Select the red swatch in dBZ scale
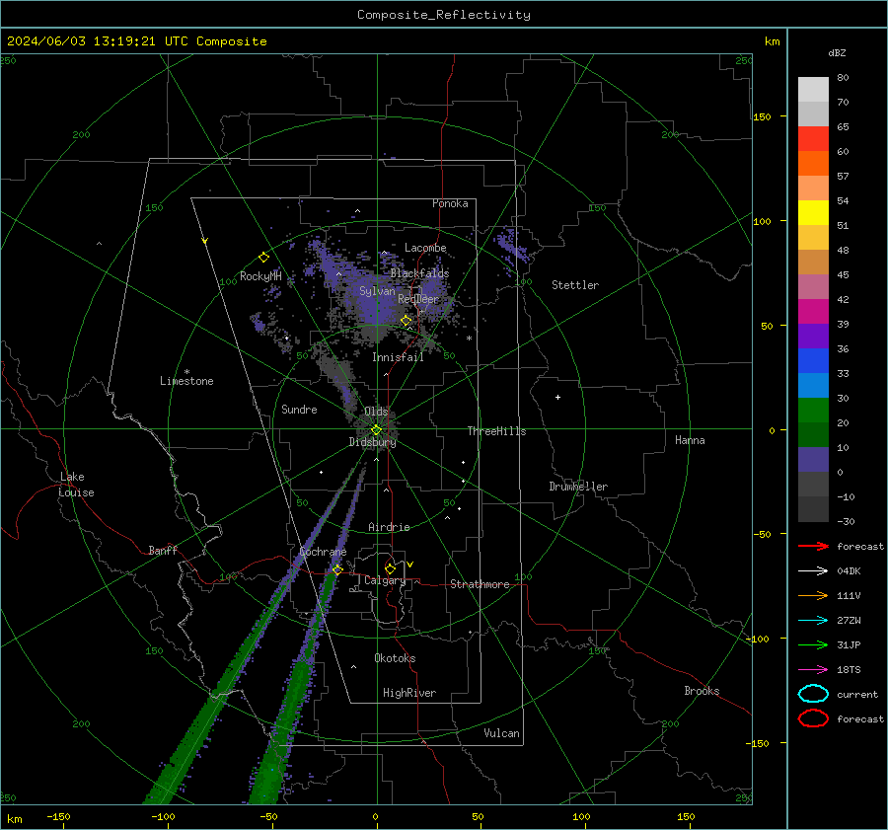888x830 pixels. pos(813,139)
